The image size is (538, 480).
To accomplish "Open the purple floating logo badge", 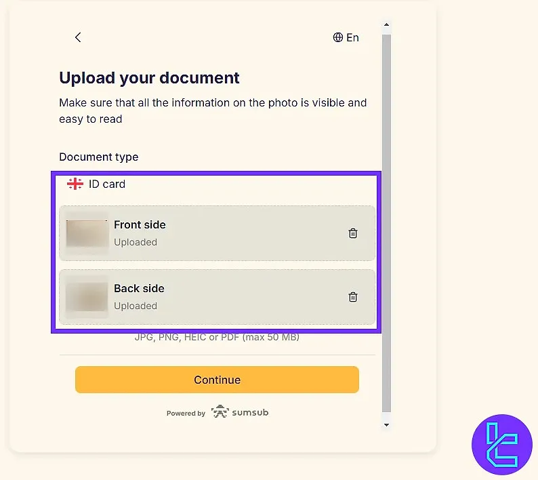I will 502,445.
